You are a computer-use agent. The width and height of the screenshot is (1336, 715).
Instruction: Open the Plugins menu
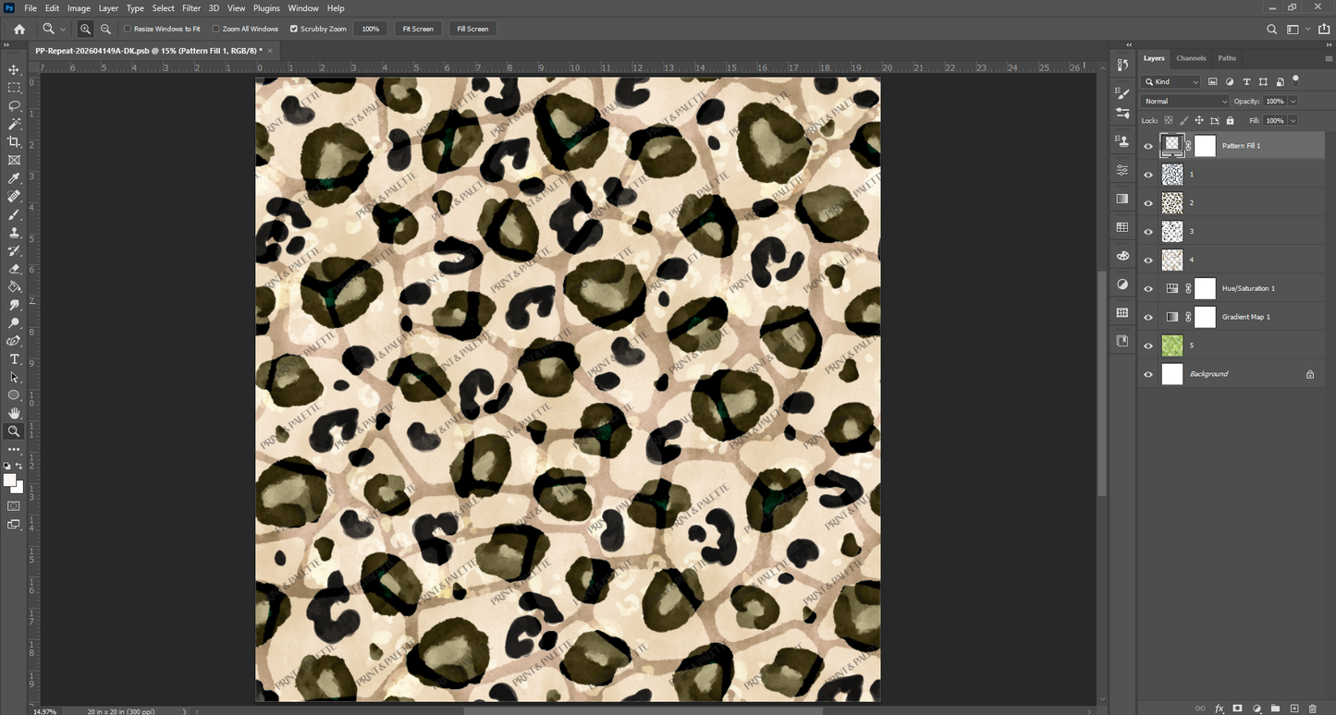[x=266, y=8]
